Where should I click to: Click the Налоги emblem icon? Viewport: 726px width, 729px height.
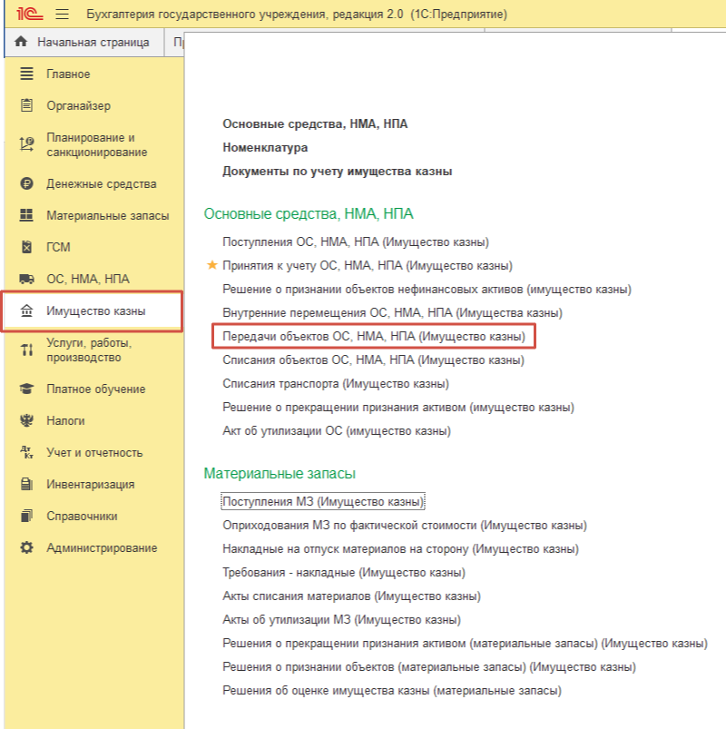tap(26, 420)
